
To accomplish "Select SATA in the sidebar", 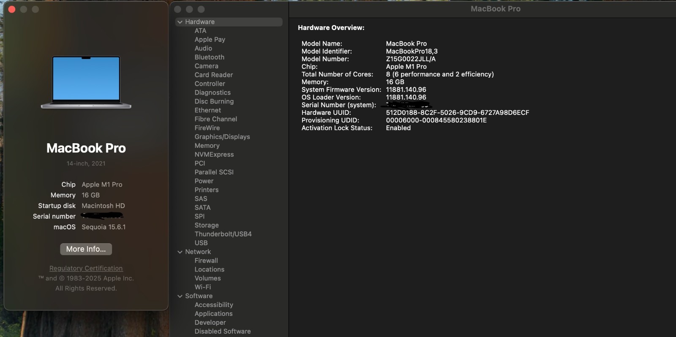I will tap(202, 208).
